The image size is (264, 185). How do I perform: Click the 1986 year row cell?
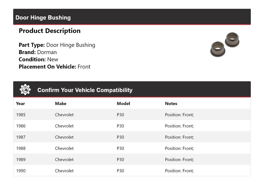coord(21,126)
